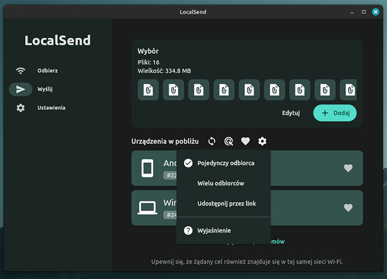Switch to the Wyślij tab

tap(45, 89)
